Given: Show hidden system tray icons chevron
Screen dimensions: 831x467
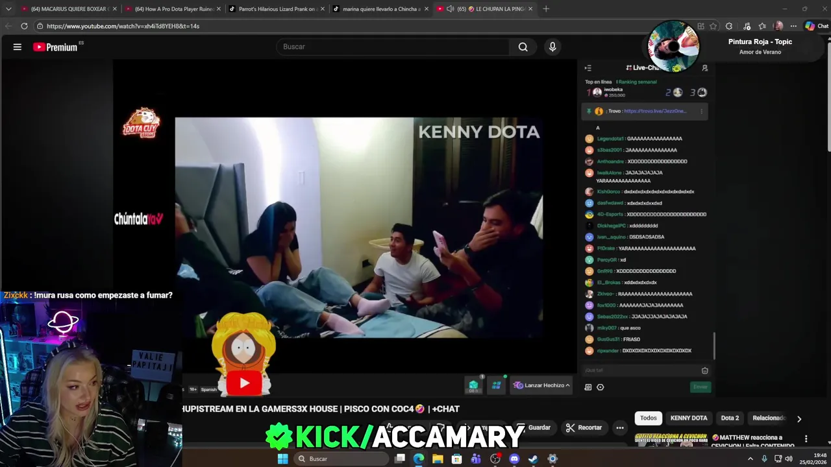Looking at the screenshot, I should pyautogui.click(x=750, y=459).
